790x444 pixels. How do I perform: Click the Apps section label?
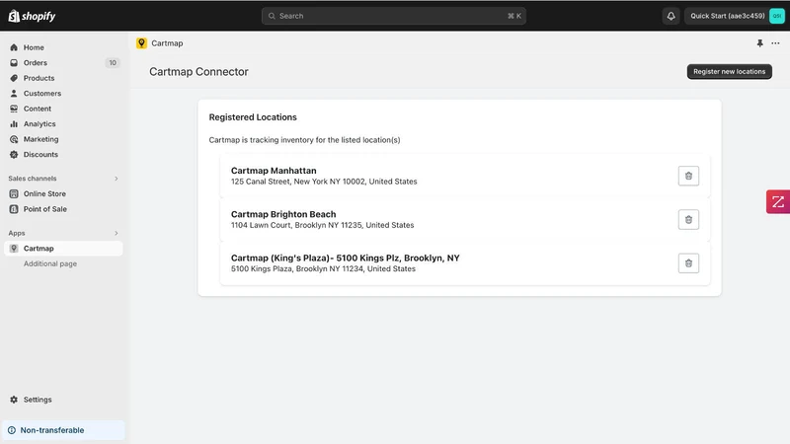click(x=17, y=233)
